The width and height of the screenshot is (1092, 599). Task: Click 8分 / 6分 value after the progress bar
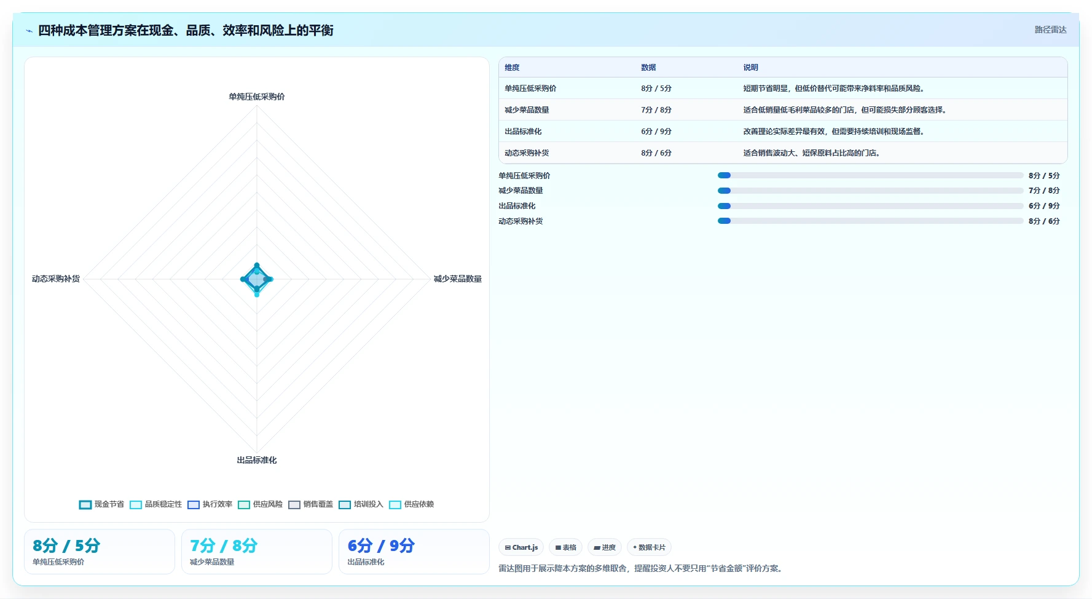coord(1044,221)
